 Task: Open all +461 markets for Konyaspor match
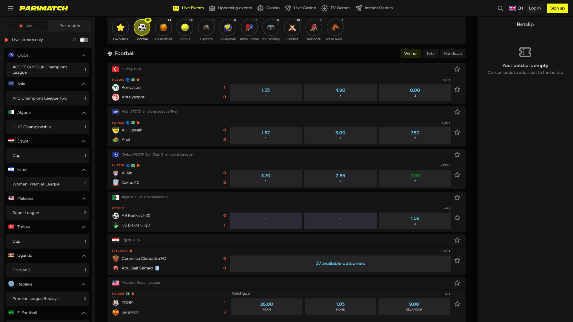click(445, 80)
